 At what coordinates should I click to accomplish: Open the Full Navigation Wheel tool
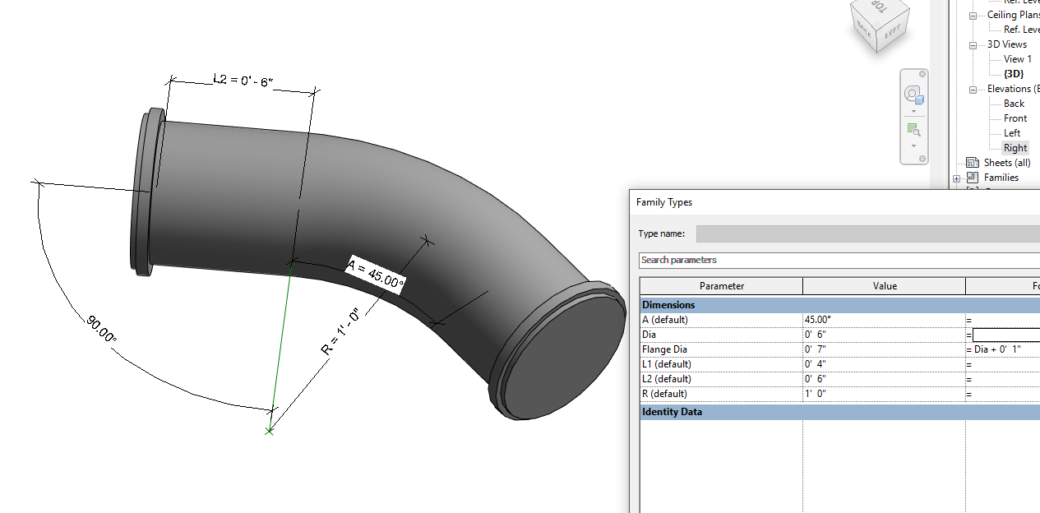[913, 94]
